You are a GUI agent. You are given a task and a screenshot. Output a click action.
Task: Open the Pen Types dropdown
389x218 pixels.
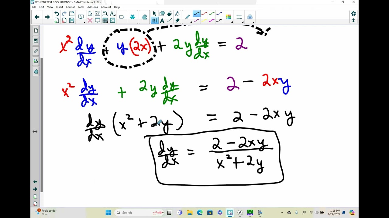point(188,17)
